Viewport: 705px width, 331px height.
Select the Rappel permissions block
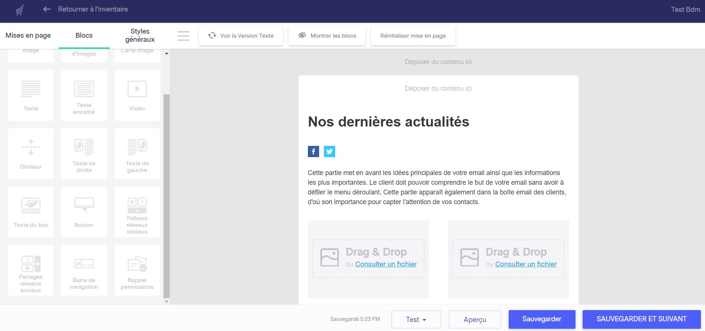pyautogui.click(x=137, y=270)
